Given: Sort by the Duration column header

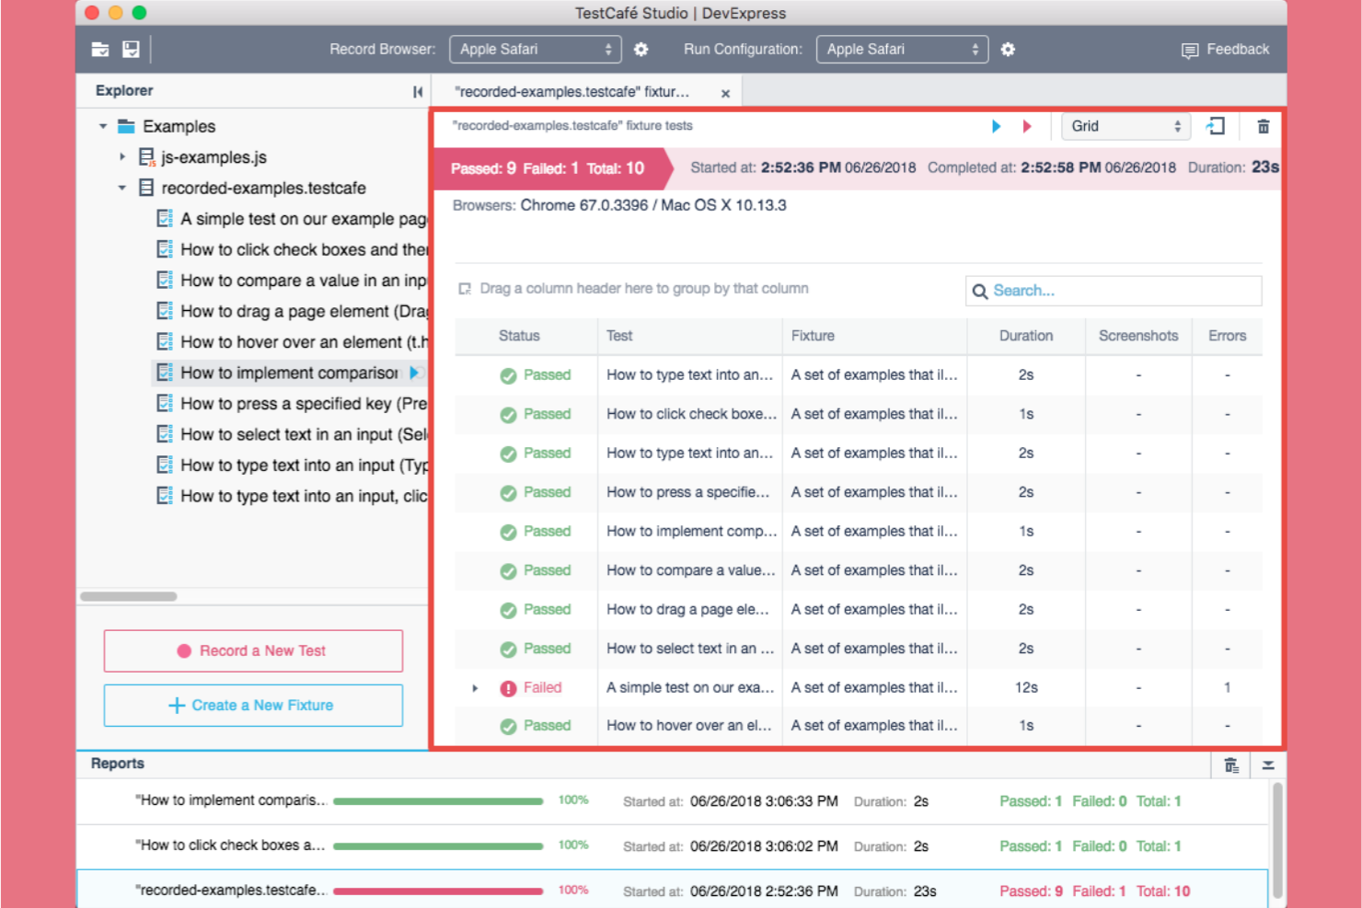Looking at the screenshot, I should (1026, 336).
